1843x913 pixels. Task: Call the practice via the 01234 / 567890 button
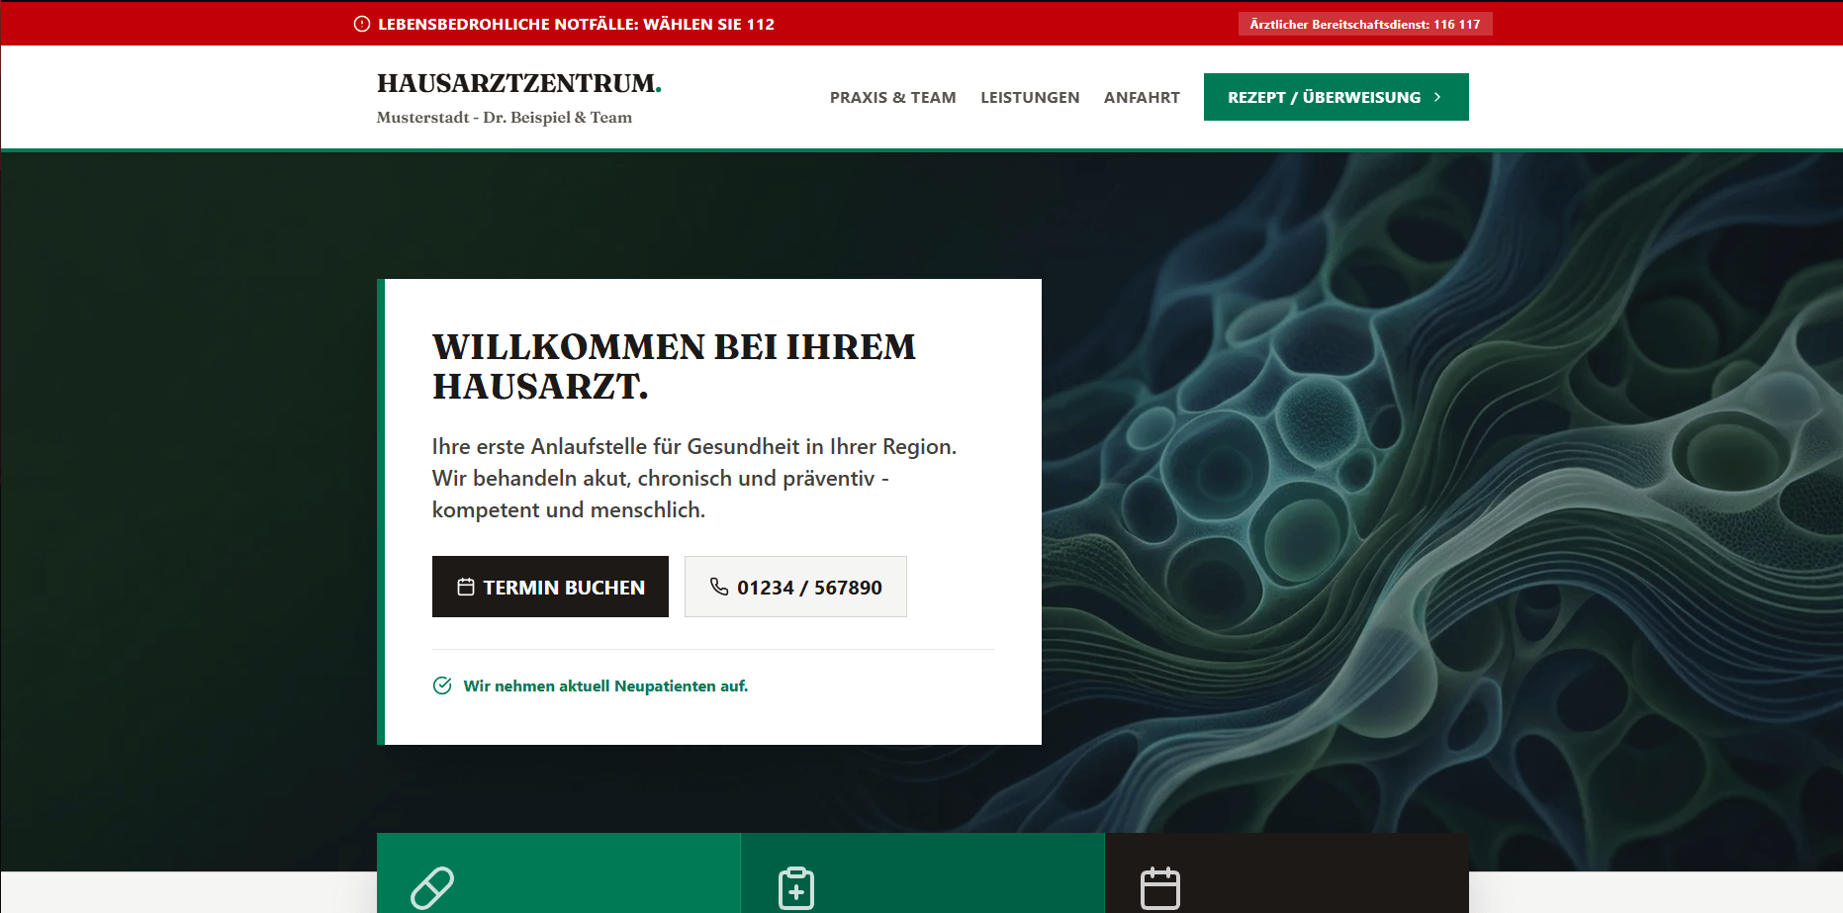pyautogui.click(x=795, y=586)
